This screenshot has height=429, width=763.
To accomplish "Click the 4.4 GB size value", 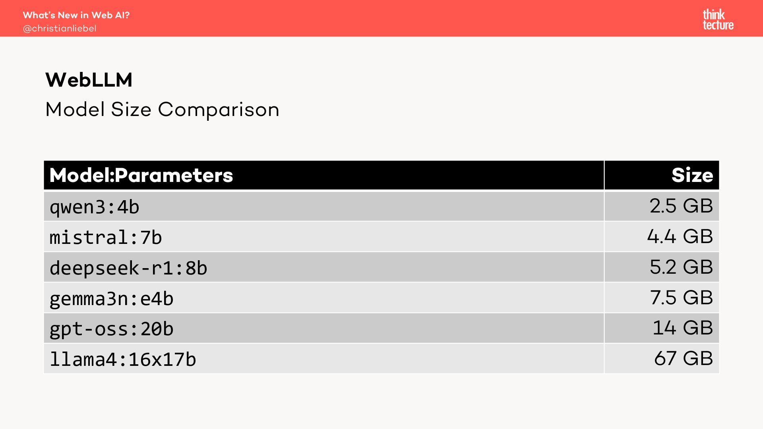I will point(680,236).
